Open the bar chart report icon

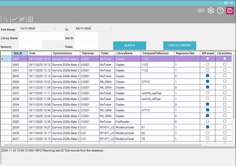pos(31,19)
